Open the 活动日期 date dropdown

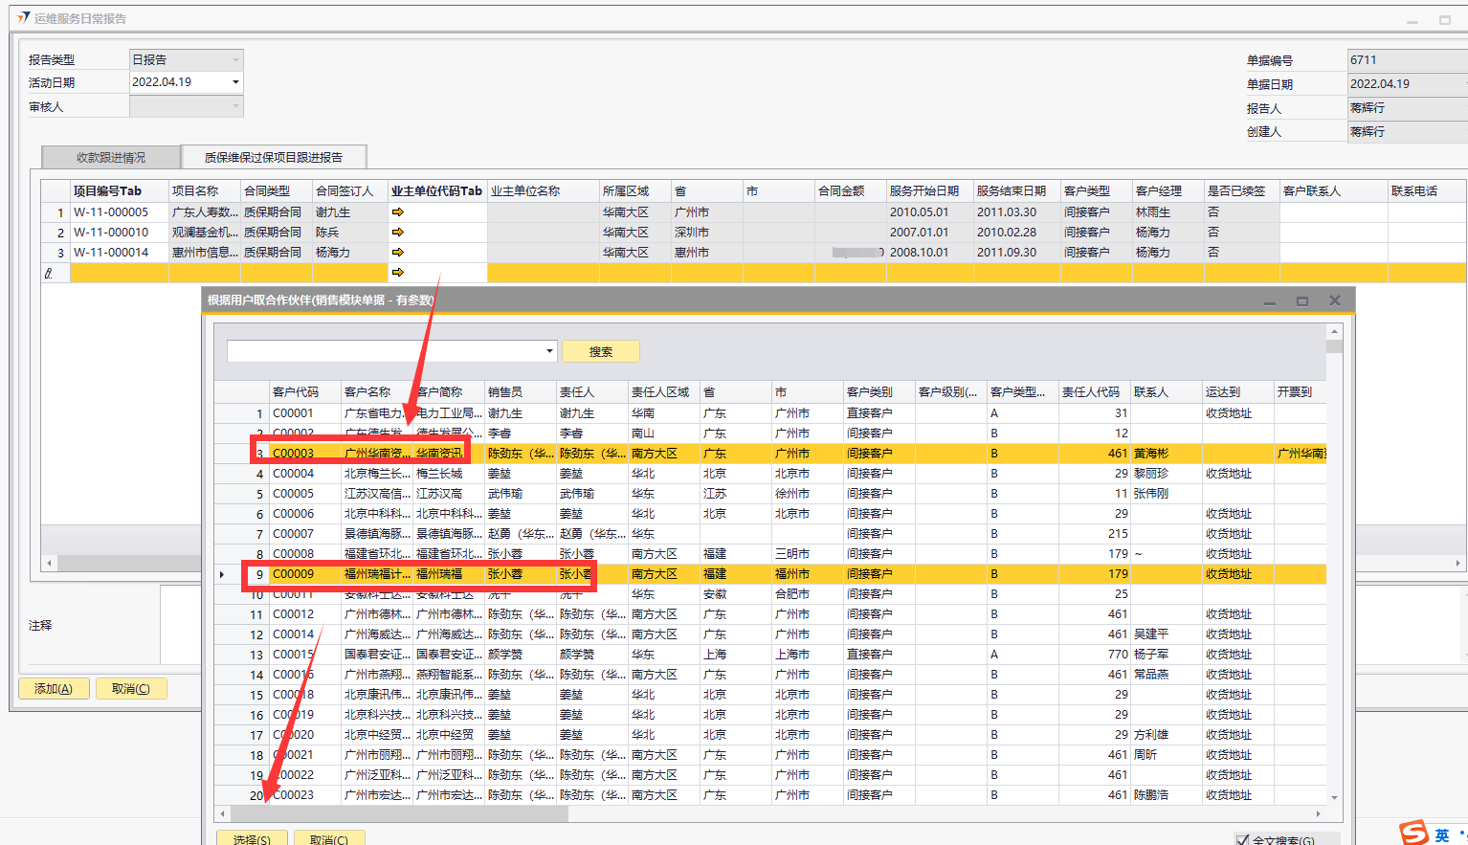[x=235, y=82]
